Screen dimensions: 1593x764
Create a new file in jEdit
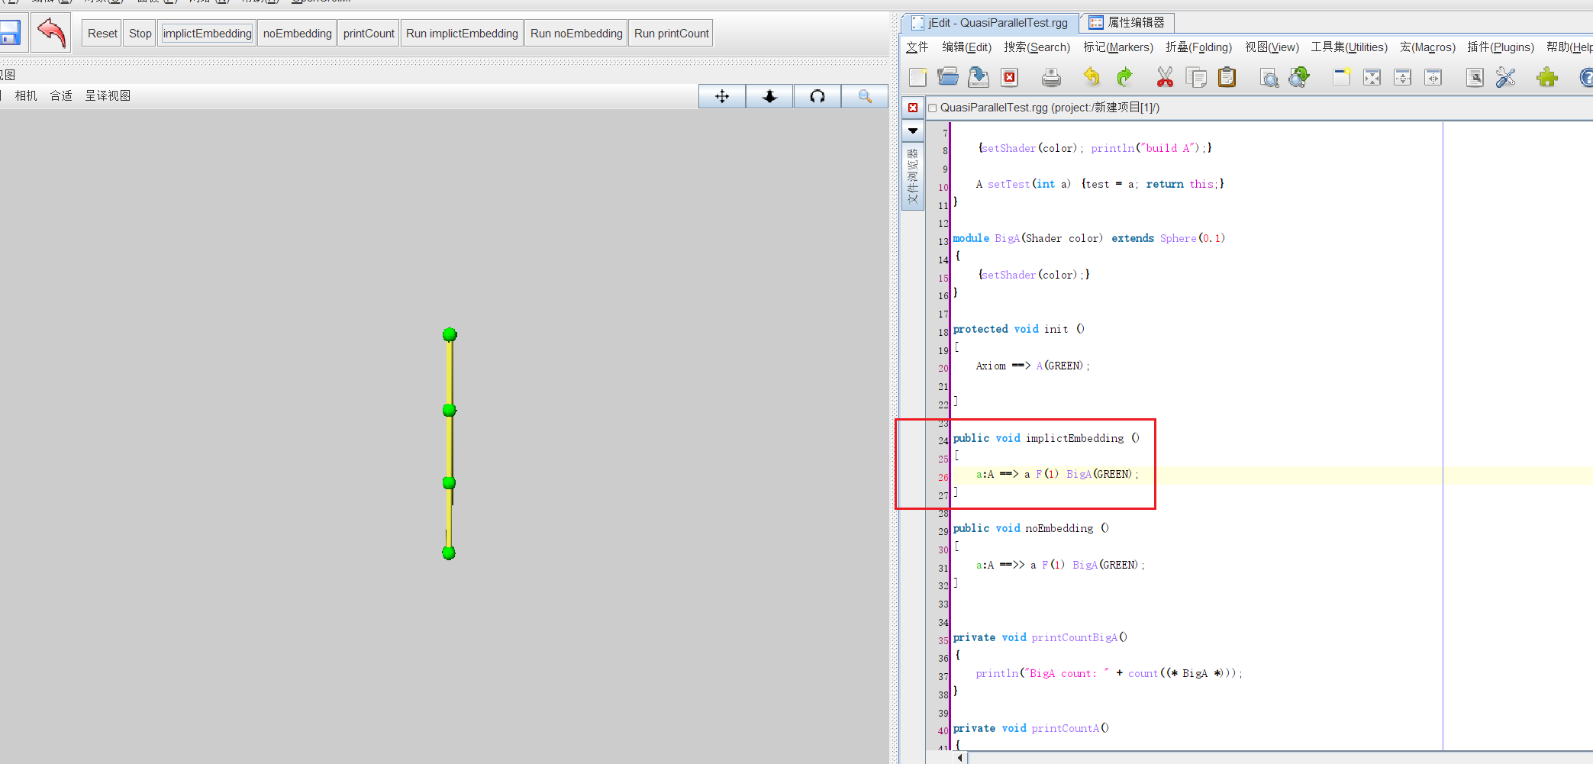click(918, 77)
